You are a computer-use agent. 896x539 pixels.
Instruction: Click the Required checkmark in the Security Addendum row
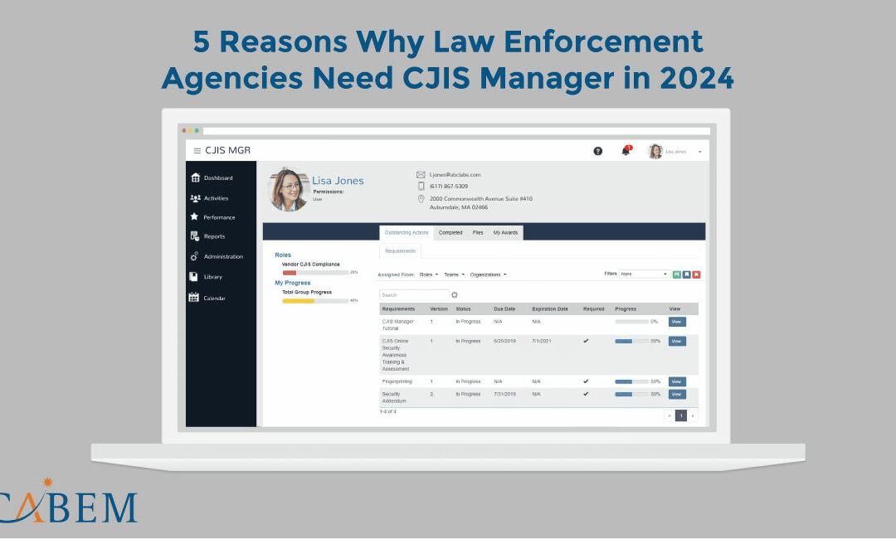pyautogui.click(x=586, y=394)
